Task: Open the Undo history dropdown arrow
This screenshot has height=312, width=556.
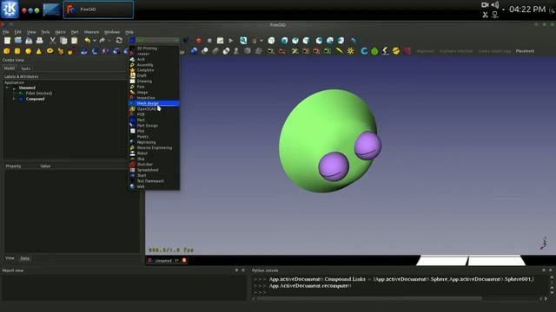Action: [95, 41]
